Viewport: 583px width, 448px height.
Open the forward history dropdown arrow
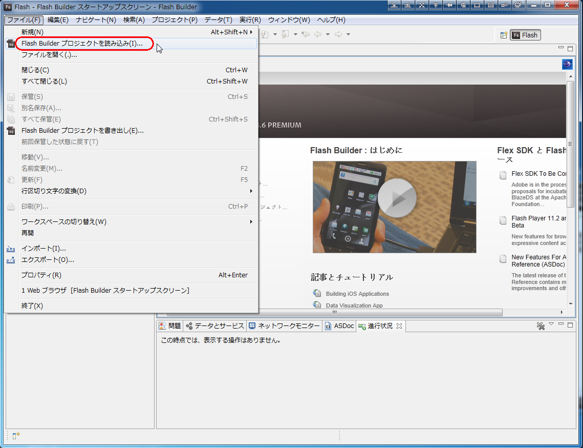349,34
